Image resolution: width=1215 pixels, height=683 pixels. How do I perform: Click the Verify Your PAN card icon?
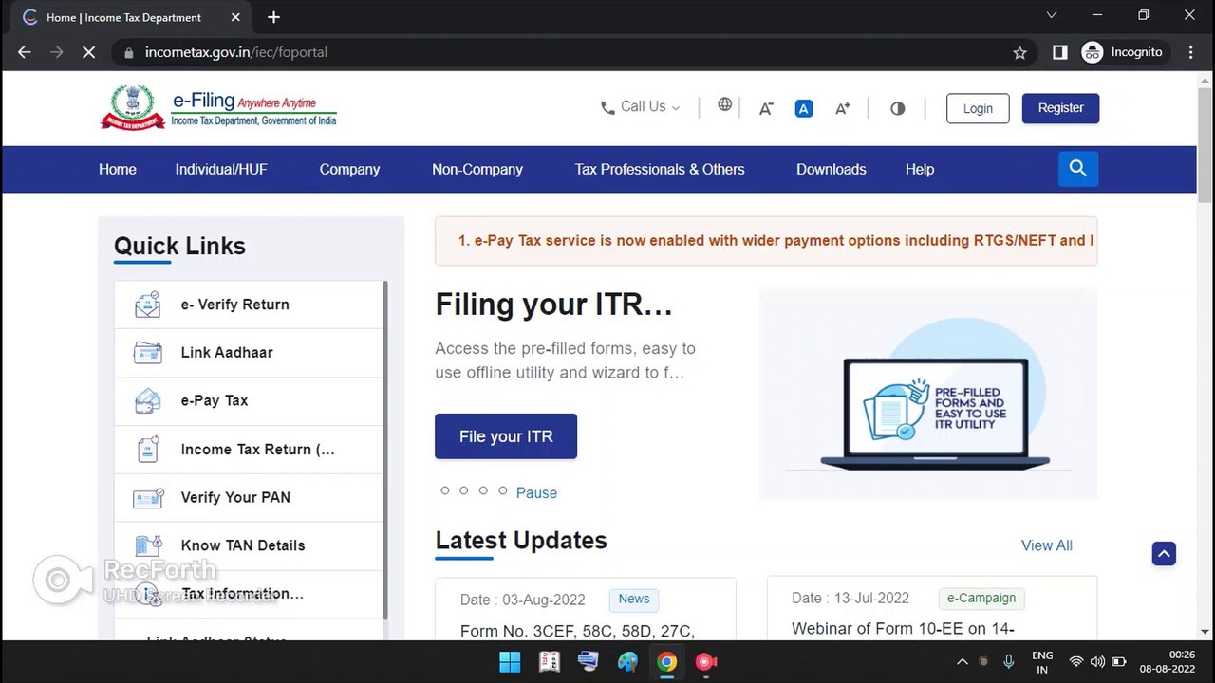tap(148, 497)
